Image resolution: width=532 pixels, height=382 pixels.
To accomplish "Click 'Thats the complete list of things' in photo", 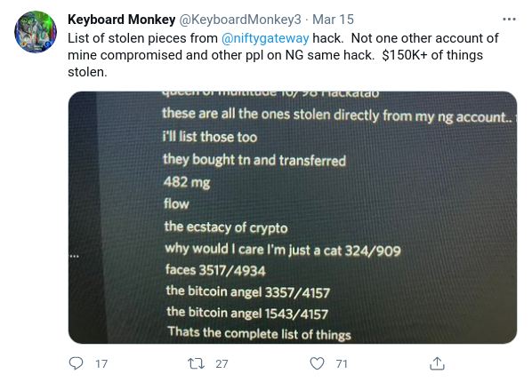I will click(x=259, y=333).
